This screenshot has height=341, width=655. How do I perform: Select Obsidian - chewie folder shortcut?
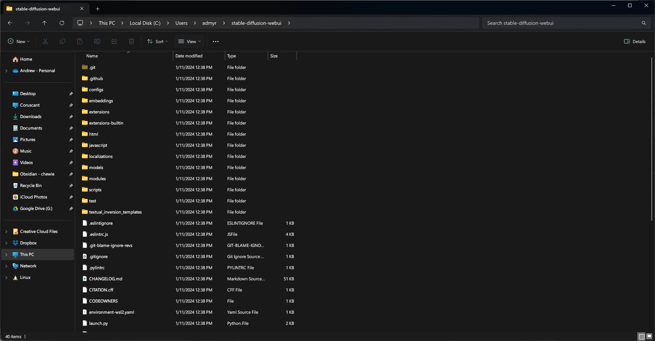(38, 174)
